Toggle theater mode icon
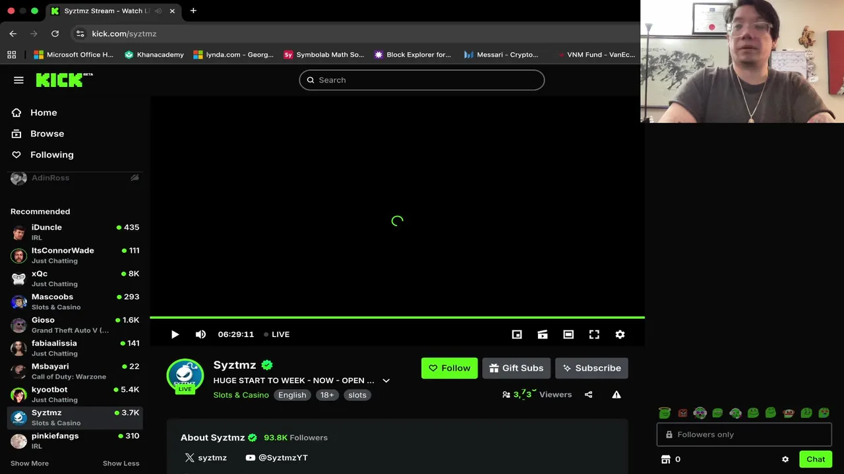Viewport: 844px width, 474px height. coord(568,334)
